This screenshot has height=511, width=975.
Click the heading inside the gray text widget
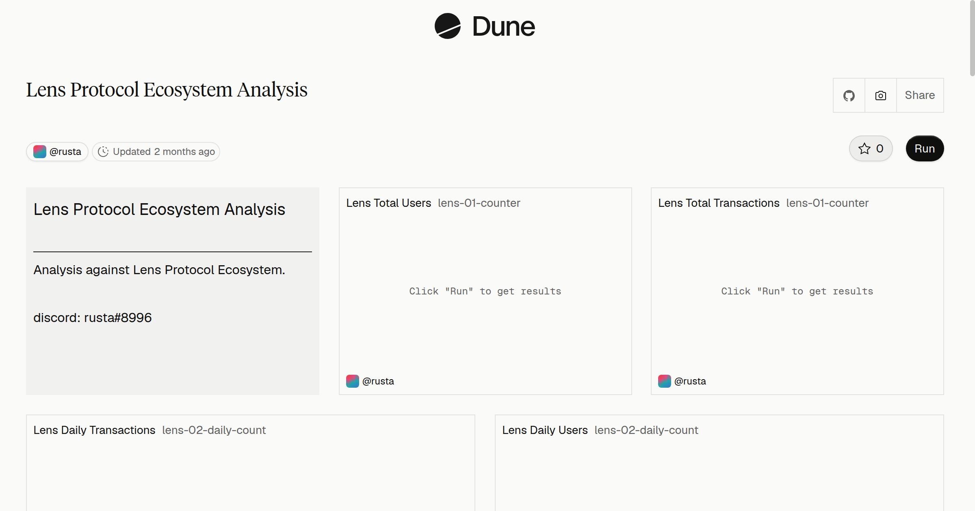[x=159, y=210]
